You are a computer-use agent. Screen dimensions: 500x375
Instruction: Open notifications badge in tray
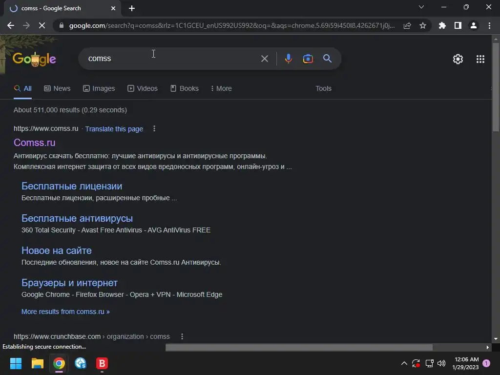pos(486,363)
